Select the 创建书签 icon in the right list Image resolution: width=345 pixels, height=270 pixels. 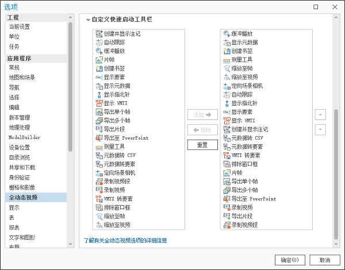click(x=227, y=51)
